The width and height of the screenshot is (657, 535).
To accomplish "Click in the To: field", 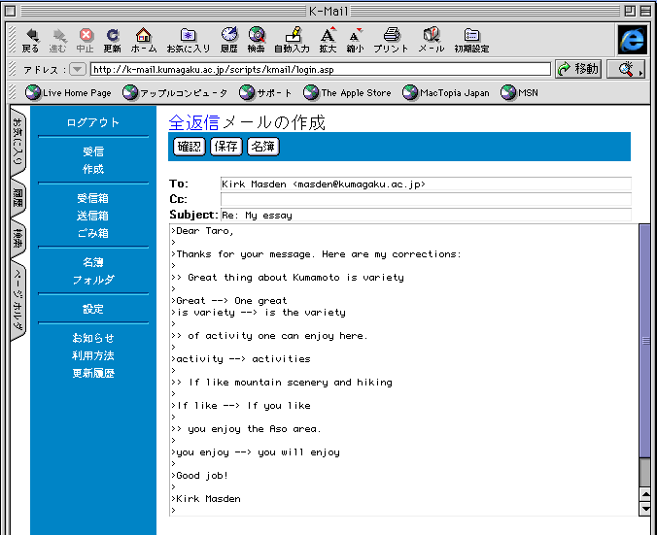I will (x=426, y=184).
